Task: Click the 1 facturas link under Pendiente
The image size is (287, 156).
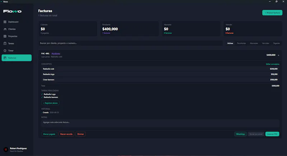Action: click(106, 33)
